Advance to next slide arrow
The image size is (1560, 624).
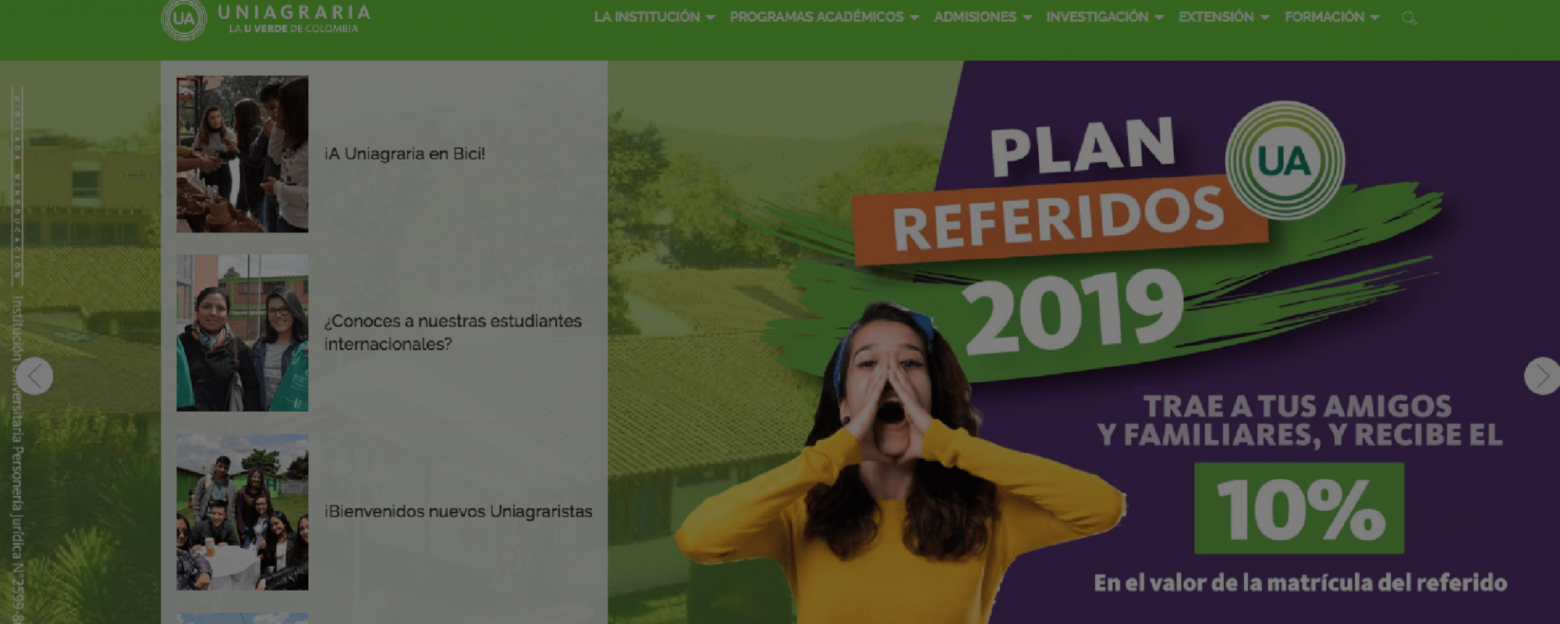point(1541,376)
